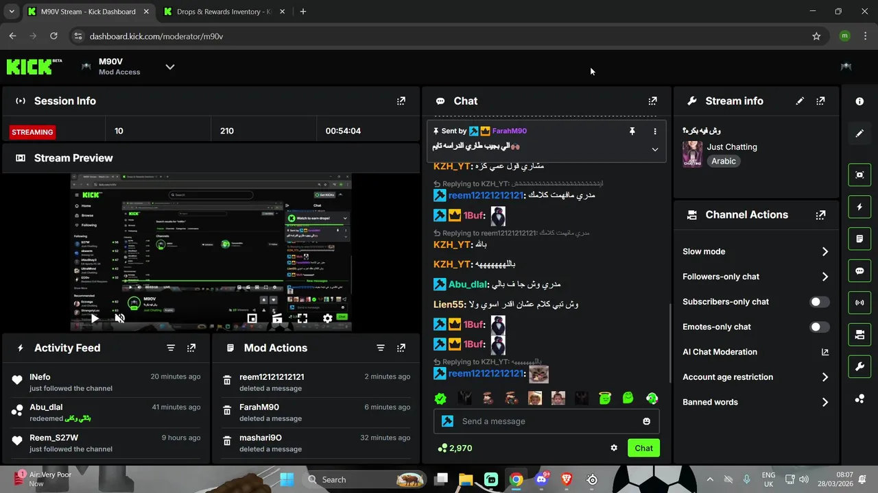Open the M90V Mod Access channel dropdown
Image resolution: width=878 pixels, height=493 pixels.
coord(170,66)
